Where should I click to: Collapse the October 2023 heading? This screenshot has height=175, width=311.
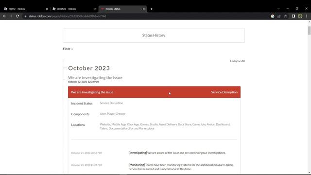click(x=89, y=68)
